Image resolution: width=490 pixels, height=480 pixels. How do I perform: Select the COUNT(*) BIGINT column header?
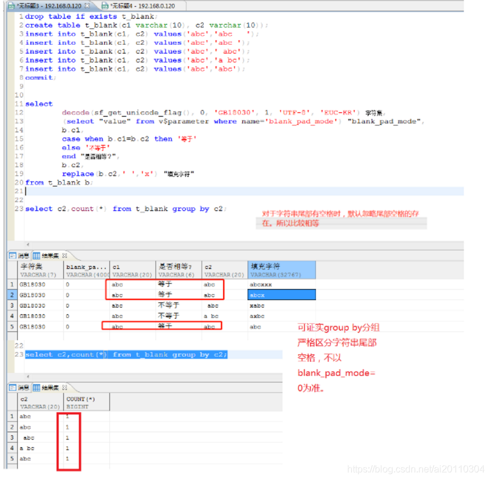(87, 402)
